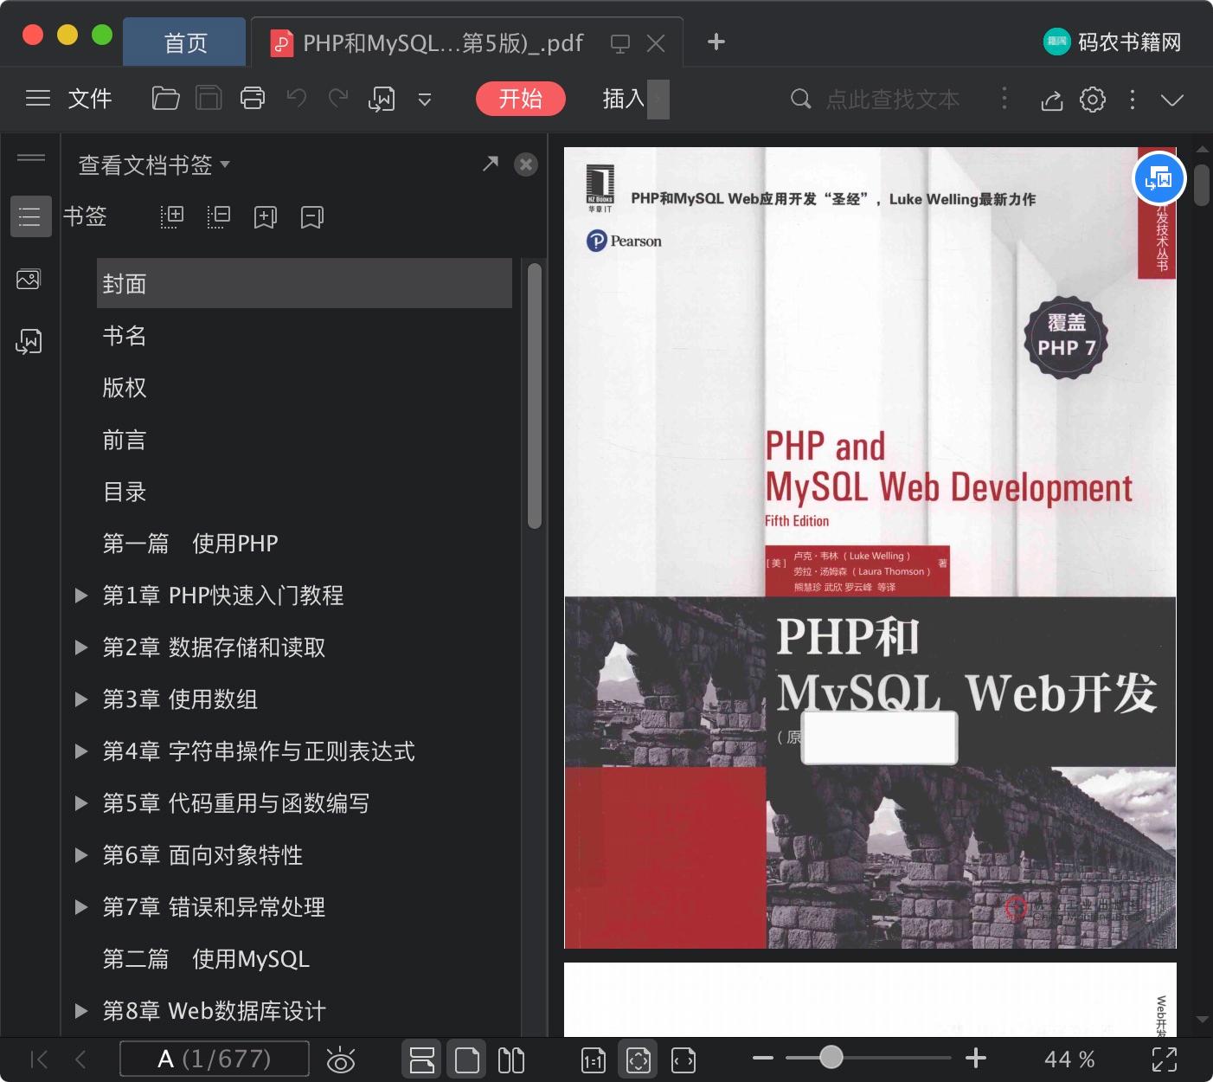1213x1082 pixels.
Task: Click the redo arrow icon
Action: pyautogui.click(x=338, y=99)
